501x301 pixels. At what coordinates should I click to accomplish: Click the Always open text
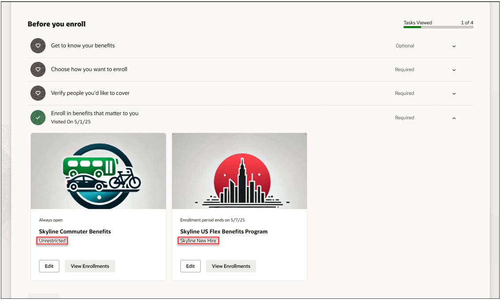click(50, 220)
